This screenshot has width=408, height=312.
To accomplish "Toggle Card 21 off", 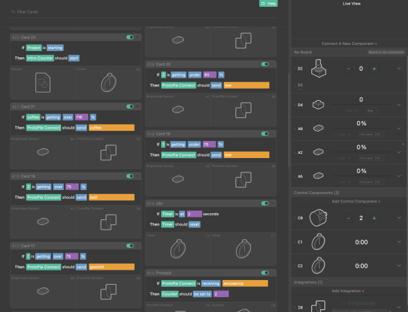I will [x=130, y=106].
